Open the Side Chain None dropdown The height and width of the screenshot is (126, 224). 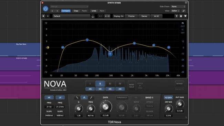tap(178, 7)
